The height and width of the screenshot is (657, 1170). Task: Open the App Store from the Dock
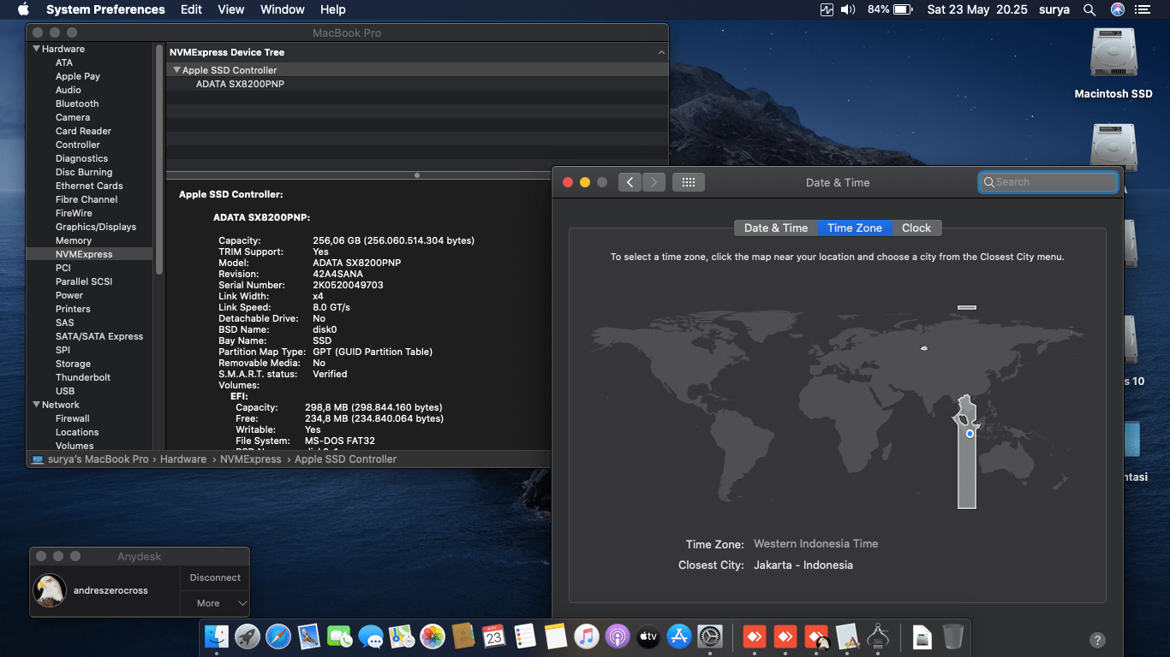pyautogui.click(x=679, y=636)
